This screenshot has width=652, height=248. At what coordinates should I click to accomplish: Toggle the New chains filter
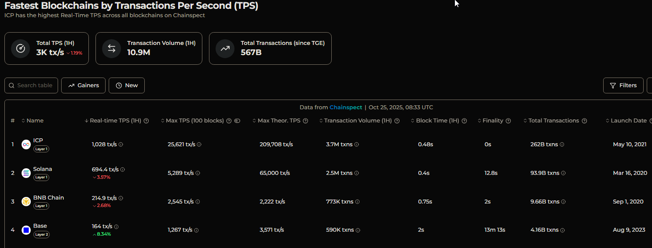coord(127,85)
